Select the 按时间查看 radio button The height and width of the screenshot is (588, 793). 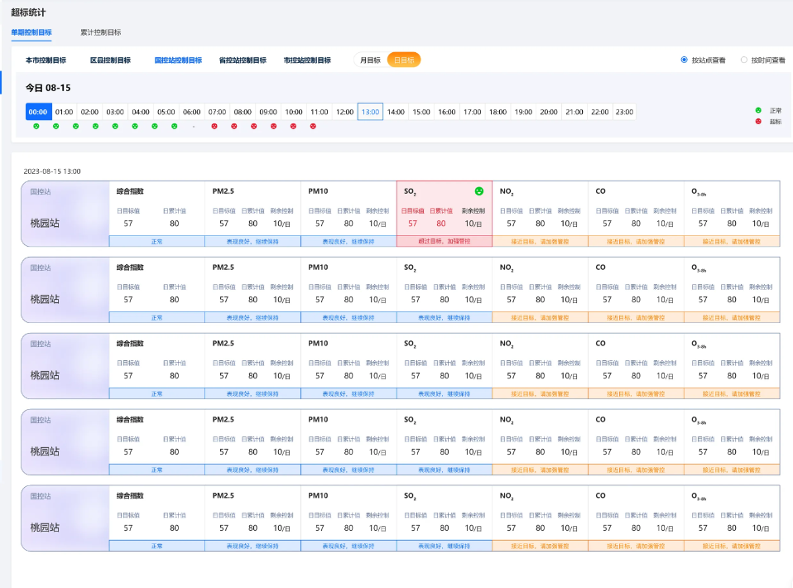(x=744, y=60)
